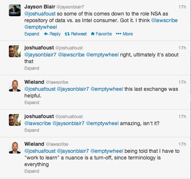
Task: Expand the 'amazing, isn't it?' tweet
Action: pyautogui.click(x=32, y=130)
